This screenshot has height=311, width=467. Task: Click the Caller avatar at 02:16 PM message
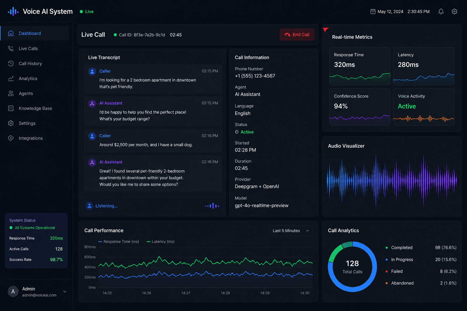pyautogui.click(x=92, y=136)
